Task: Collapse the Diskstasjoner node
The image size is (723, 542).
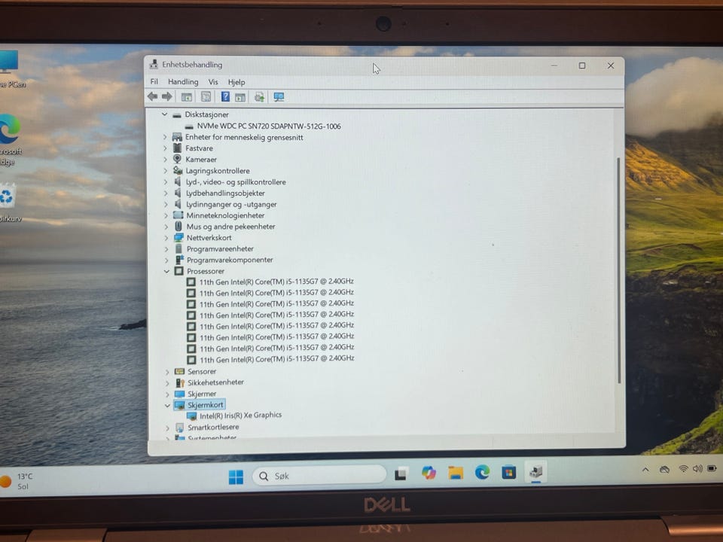Action: tap(164, 114)
